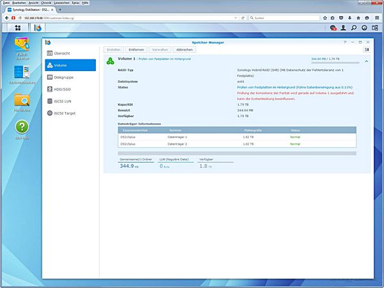Open DSM notifications speech bubble icon
384x288 pixels.
point(333,28)
